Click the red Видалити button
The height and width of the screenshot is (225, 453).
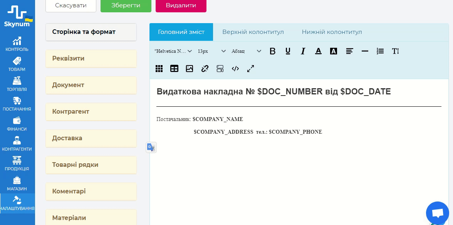[181, 5]
